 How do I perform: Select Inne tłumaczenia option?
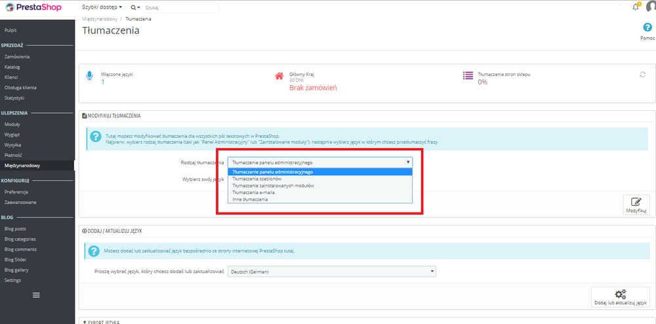pyautogui.click(x=320, y=199)
